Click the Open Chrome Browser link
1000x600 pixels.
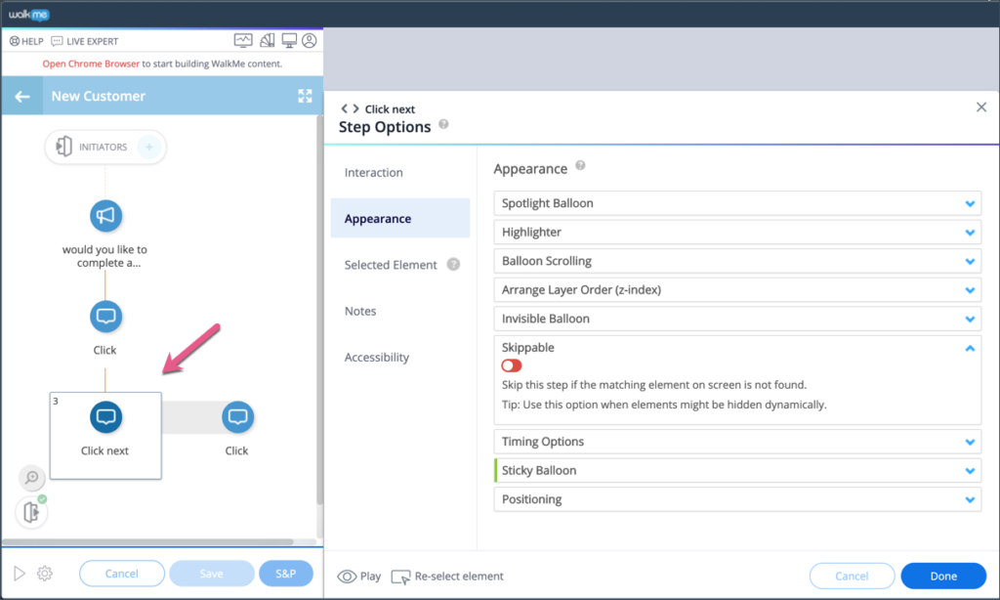point(91,64)
